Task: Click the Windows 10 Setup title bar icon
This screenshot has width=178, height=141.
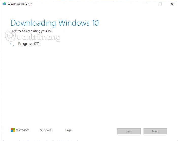Action: pos(4,4)
